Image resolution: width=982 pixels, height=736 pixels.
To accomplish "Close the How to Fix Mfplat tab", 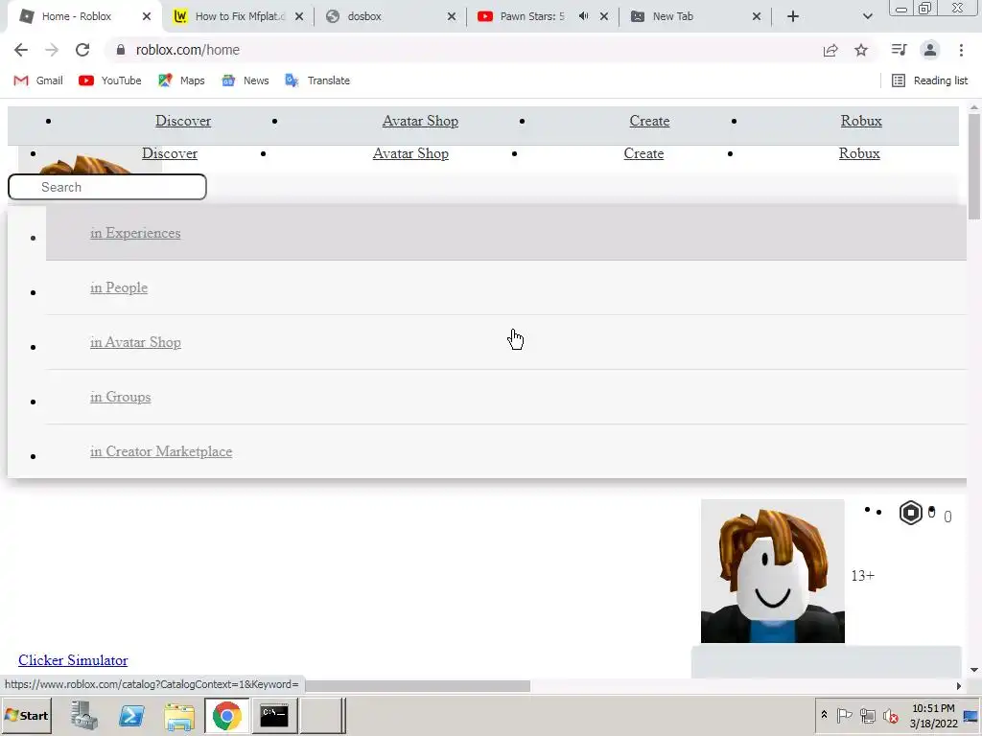I will (x=299, y=17).
